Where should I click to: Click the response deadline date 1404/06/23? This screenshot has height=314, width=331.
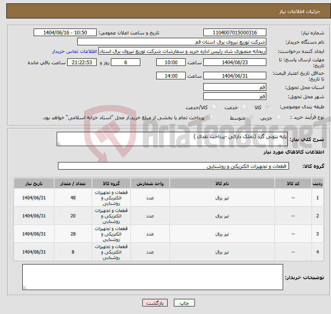point(234,62)
